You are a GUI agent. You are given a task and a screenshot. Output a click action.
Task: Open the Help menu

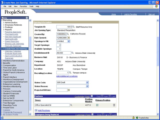pyautogui.click(x=37, y=6)
